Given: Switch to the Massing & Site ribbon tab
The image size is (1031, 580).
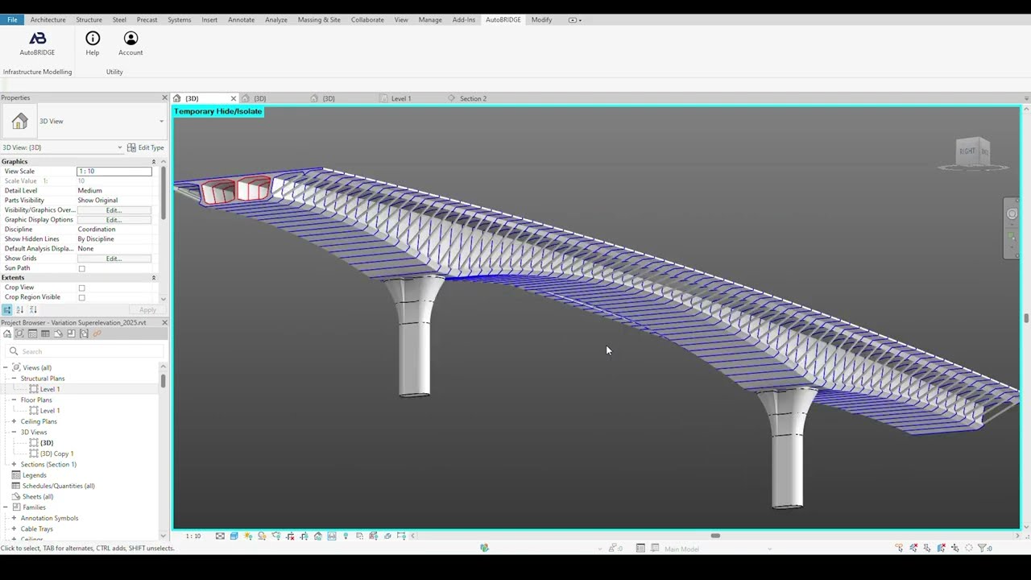Looking at the screenshot, I should click(x=319, y=19).
